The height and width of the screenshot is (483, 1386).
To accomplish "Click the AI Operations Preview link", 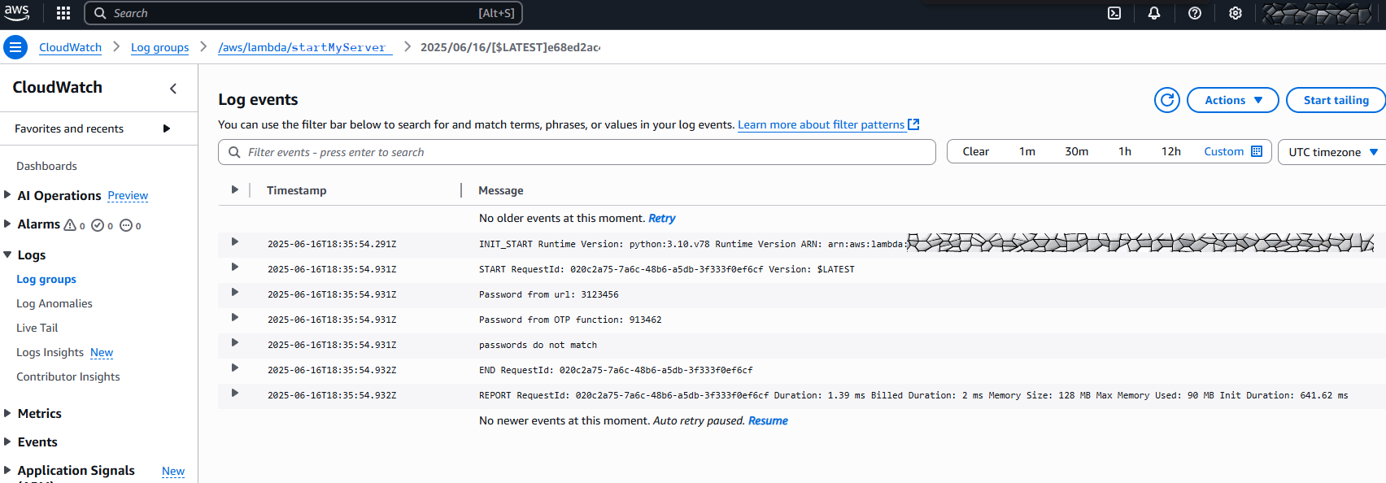I will (x=128, y=195).
